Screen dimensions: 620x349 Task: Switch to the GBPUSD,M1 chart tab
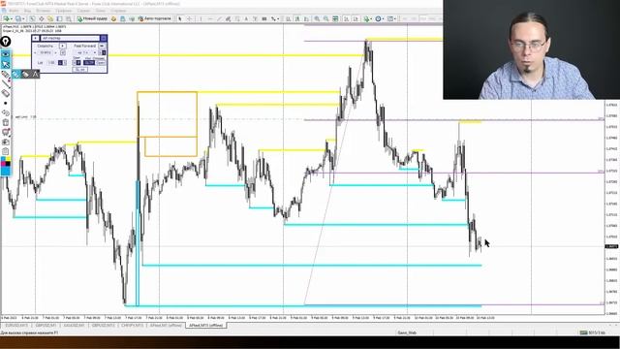click(x=46, y=326)
